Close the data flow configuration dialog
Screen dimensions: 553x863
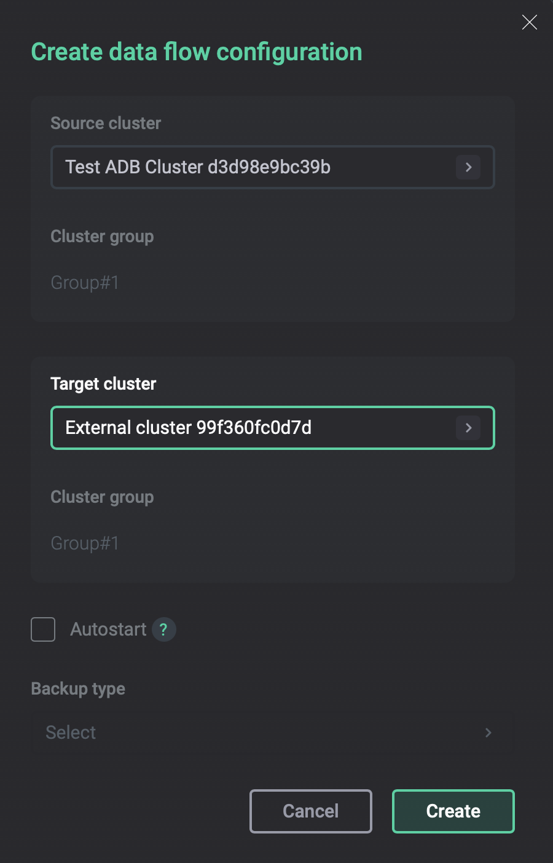pyautogui.click(x=529, y=23)
